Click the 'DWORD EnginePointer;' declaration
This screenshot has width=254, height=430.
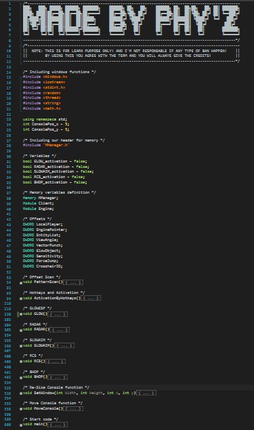[x=45, y=230]
